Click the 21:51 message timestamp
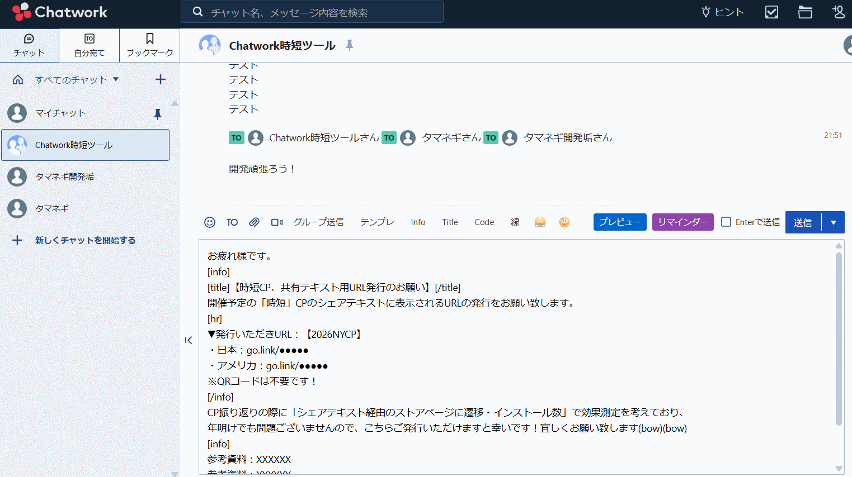The width and height of the screenshot is (852, 477). 833,135
